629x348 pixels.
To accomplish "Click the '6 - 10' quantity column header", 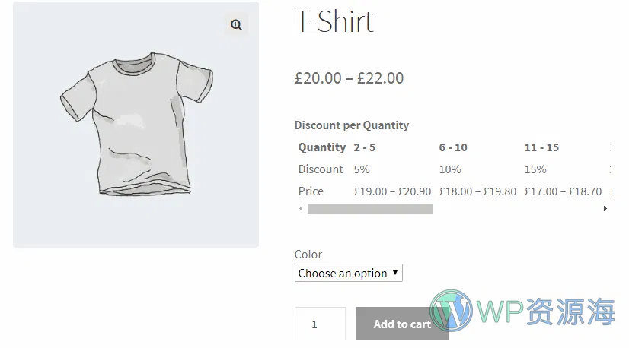I will [x=453, y=147].
